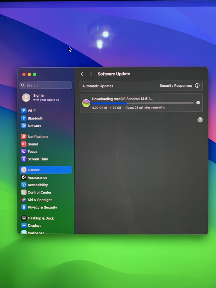216x288 pixels.
Task: Open the help question mark button
Action: [x=200, y=120]
